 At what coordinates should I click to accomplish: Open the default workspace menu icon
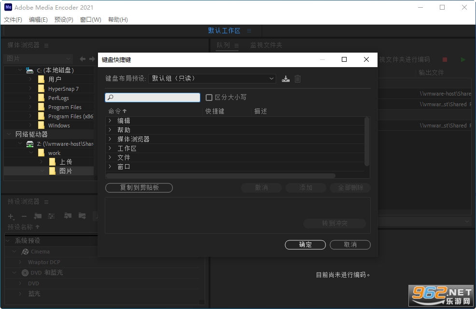tap(249, 30)
